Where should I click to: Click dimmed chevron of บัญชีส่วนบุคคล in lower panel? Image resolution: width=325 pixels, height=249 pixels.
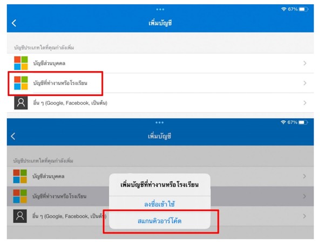305,176
